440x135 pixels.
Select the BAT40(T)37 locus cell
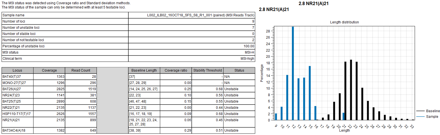(x=17, y=77)
